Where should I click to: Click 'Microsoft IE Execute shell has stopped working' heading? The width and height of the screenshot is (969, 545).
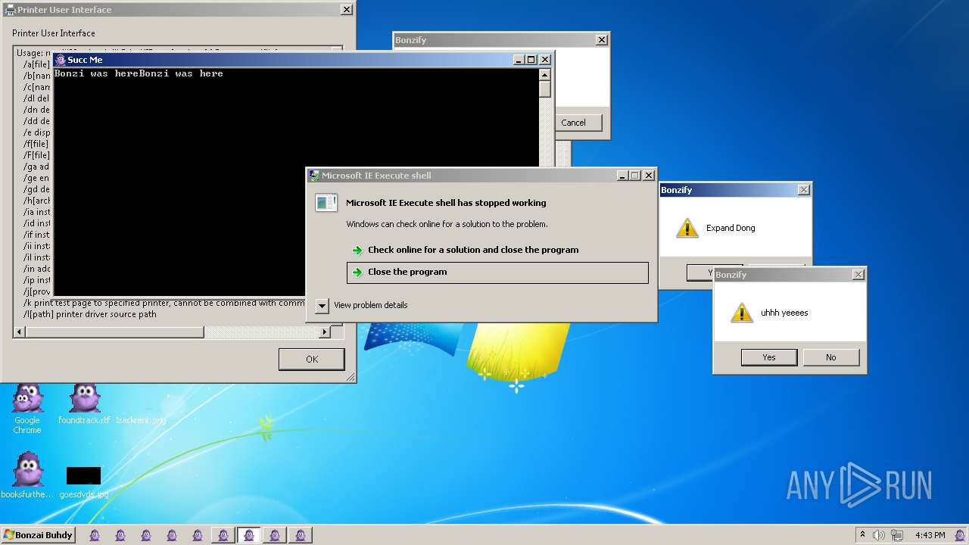446,203
